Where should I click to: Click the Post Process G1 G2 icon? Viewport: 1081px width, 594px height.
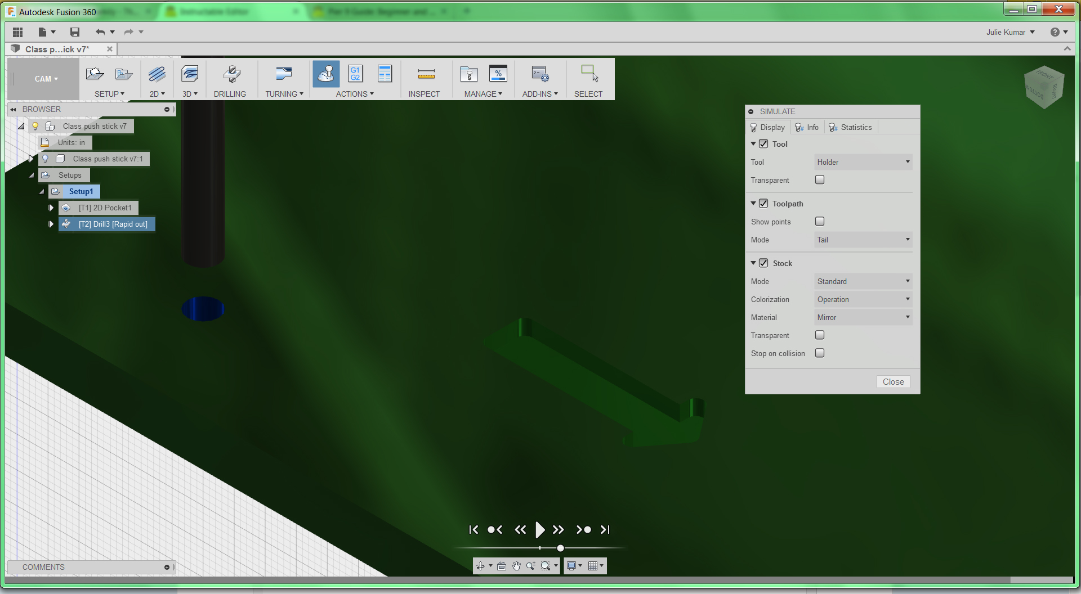click(x=355, y=74)
